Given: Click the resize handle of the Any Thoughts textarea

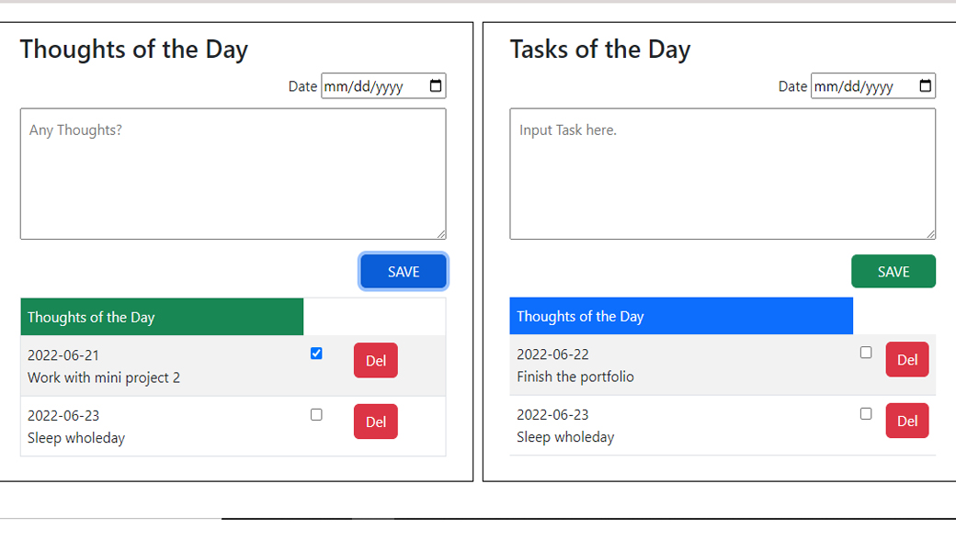Looking at the screenshot, I should (441, 234).
